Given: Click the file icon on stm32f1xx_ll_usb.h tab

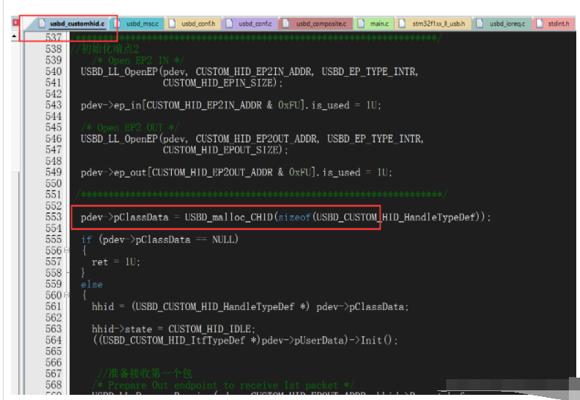Looking at the screenshot, I should tap(402, 23).
